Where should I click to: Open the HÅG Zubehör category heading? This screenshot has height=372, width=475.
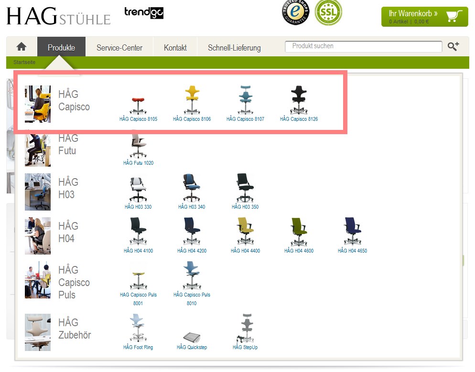[x=75, y=329]
